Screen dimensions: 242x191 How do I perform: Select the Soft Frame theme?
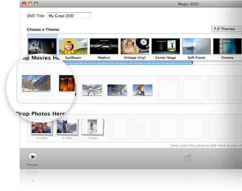pos(197,46)
